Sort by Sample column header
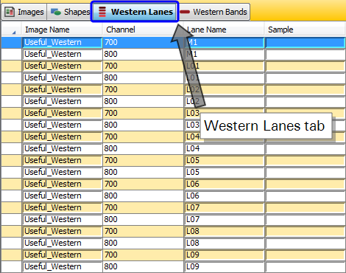This screenshot has height=273, width=346. (x=305, y=30)
